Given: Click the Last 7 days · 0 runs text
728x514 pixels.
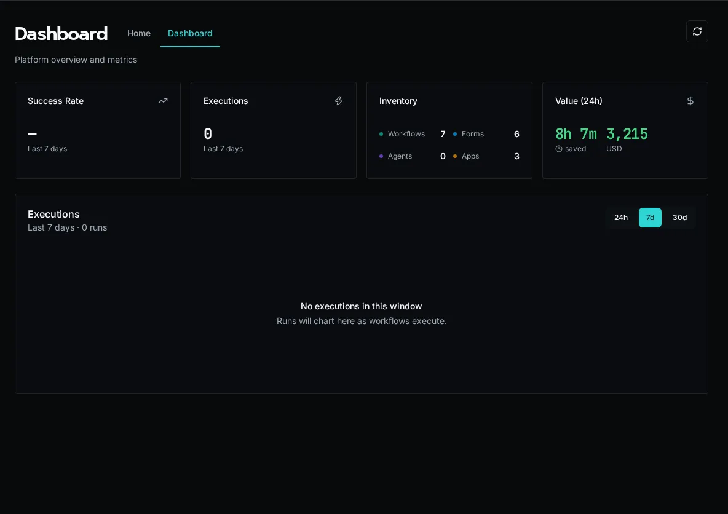Looking at the screenshot, I should pos(67,228).
